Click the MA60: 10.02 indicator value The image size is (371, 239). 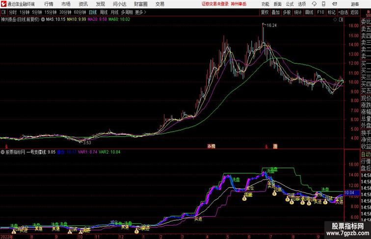pos(119,20)
